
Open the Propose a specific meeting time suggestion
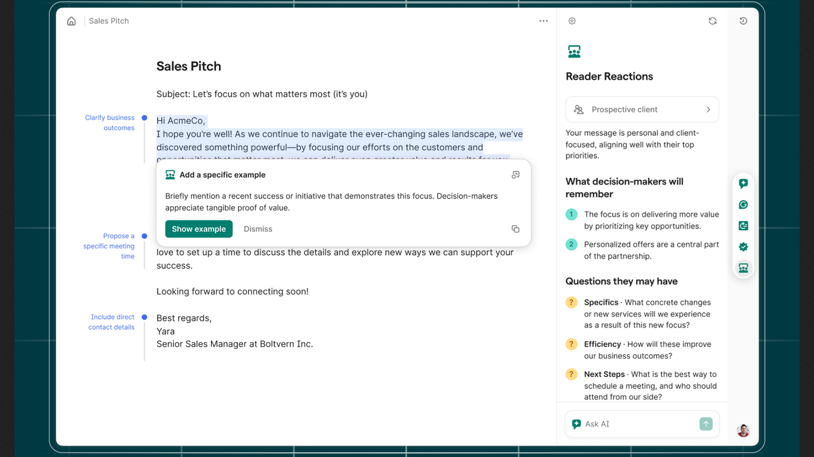pos(109,246)
